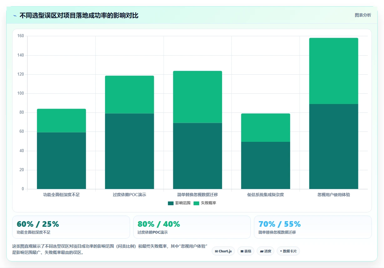The height and width of the screenshot is (268, 384).
Task: Click the Chart.js tag button
Action: coord(223,251)
